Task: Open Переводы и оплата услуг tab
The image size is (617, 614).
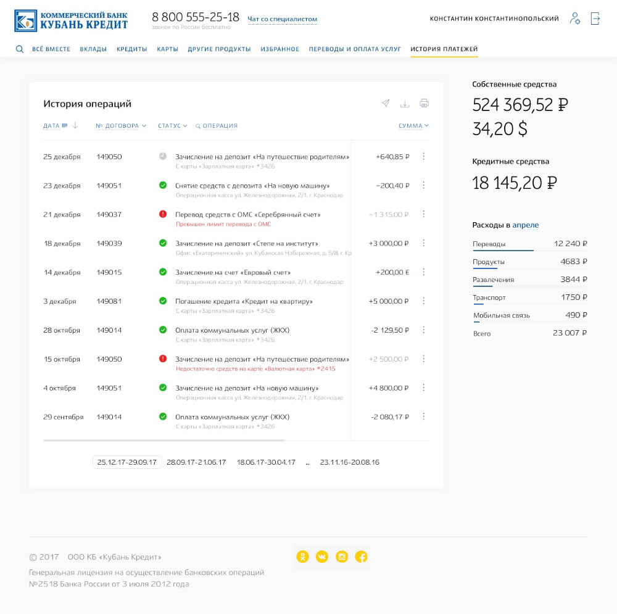Action: [355, 49]
